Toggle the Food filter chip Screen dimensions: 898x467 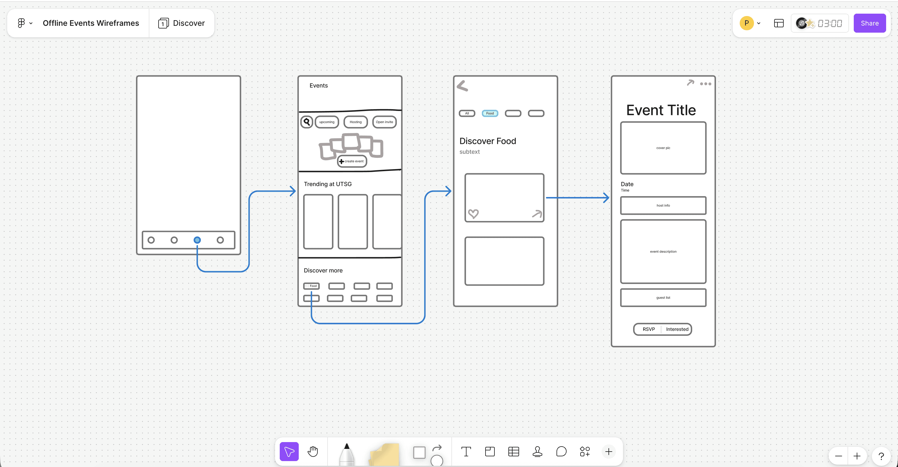tap(490, 113)
